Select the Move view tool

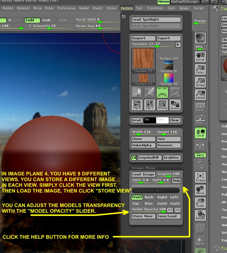(x=200, y=190)
